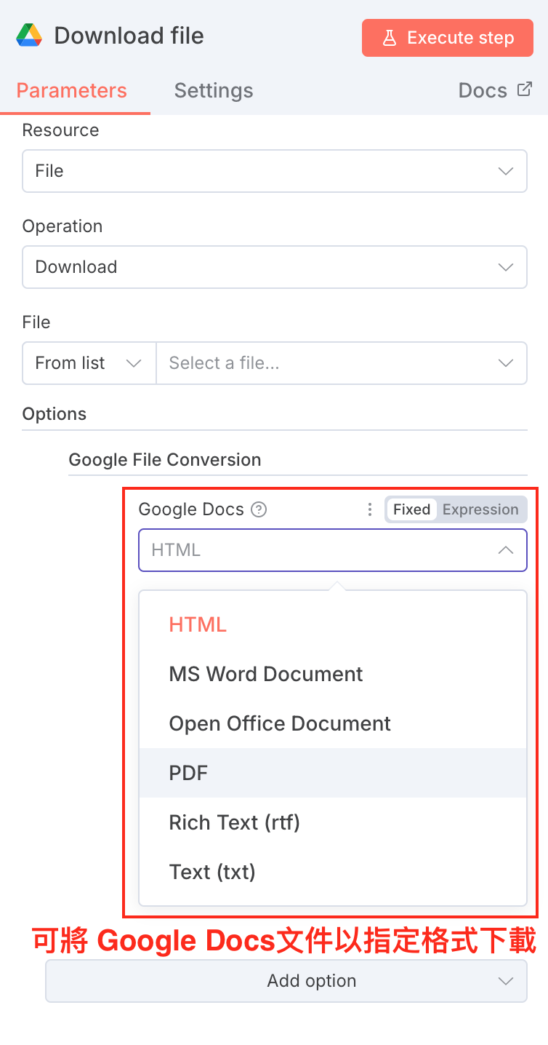
Task: Open the Operation dropdown showing Download
Action: pyautogui.click(x=275, y=267)
